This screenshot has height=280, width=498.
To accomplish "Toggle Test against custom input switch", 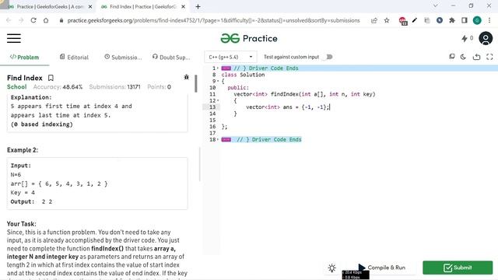I will pyautogui.click(x=328, y=57).
